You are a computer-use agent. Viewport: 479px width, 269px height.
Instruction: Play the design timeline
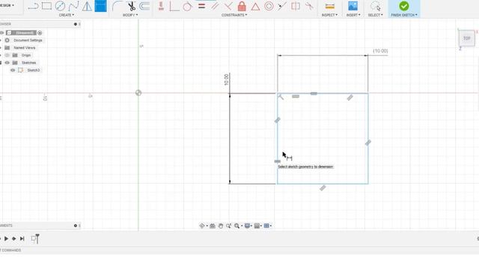click(x=6, y=238)
